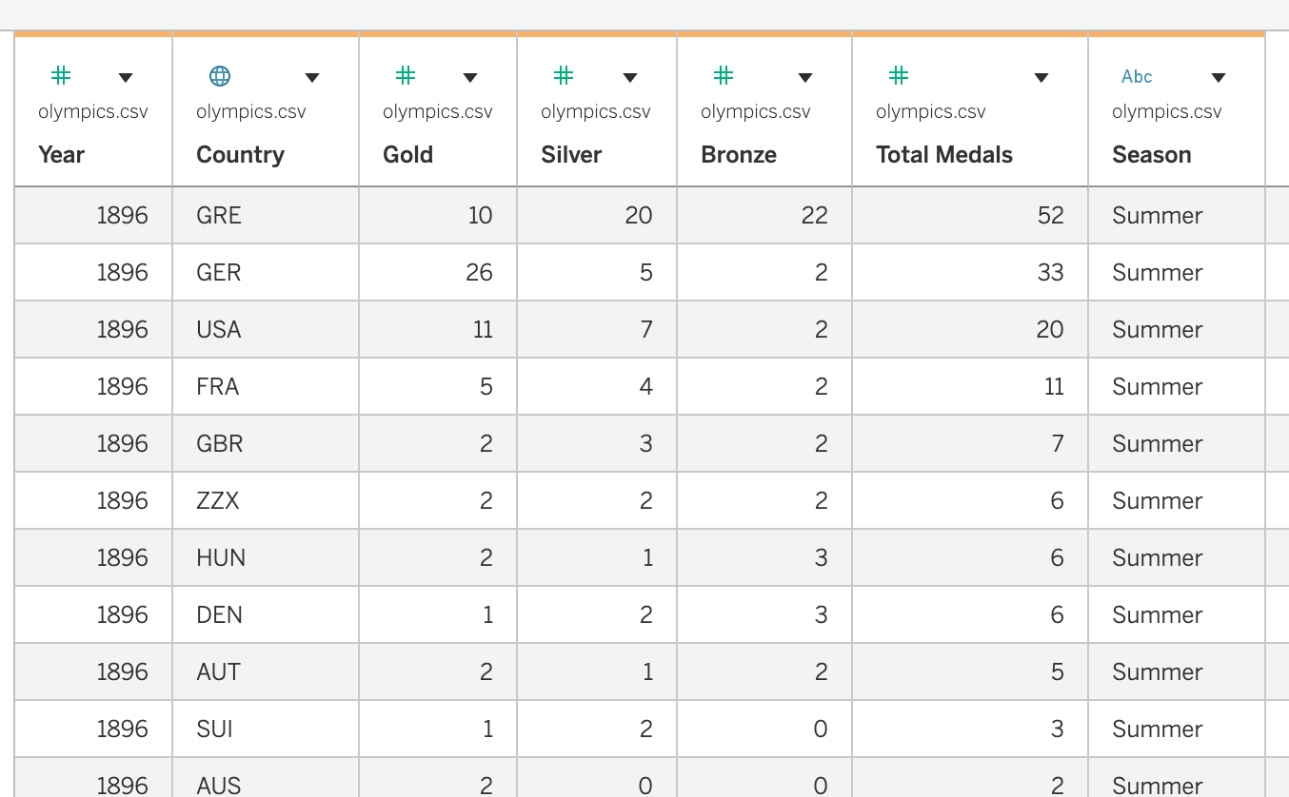Viewport: 1289px width, 797px height.
Task: Select the Gold cell with value 26
Action: point(479,273)
